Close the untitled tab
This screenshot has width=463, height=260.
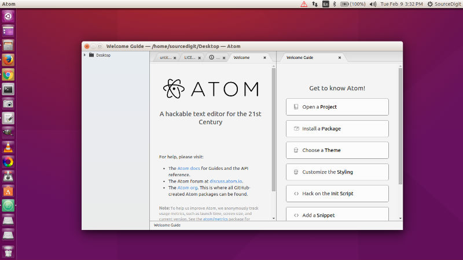[175, 58]
